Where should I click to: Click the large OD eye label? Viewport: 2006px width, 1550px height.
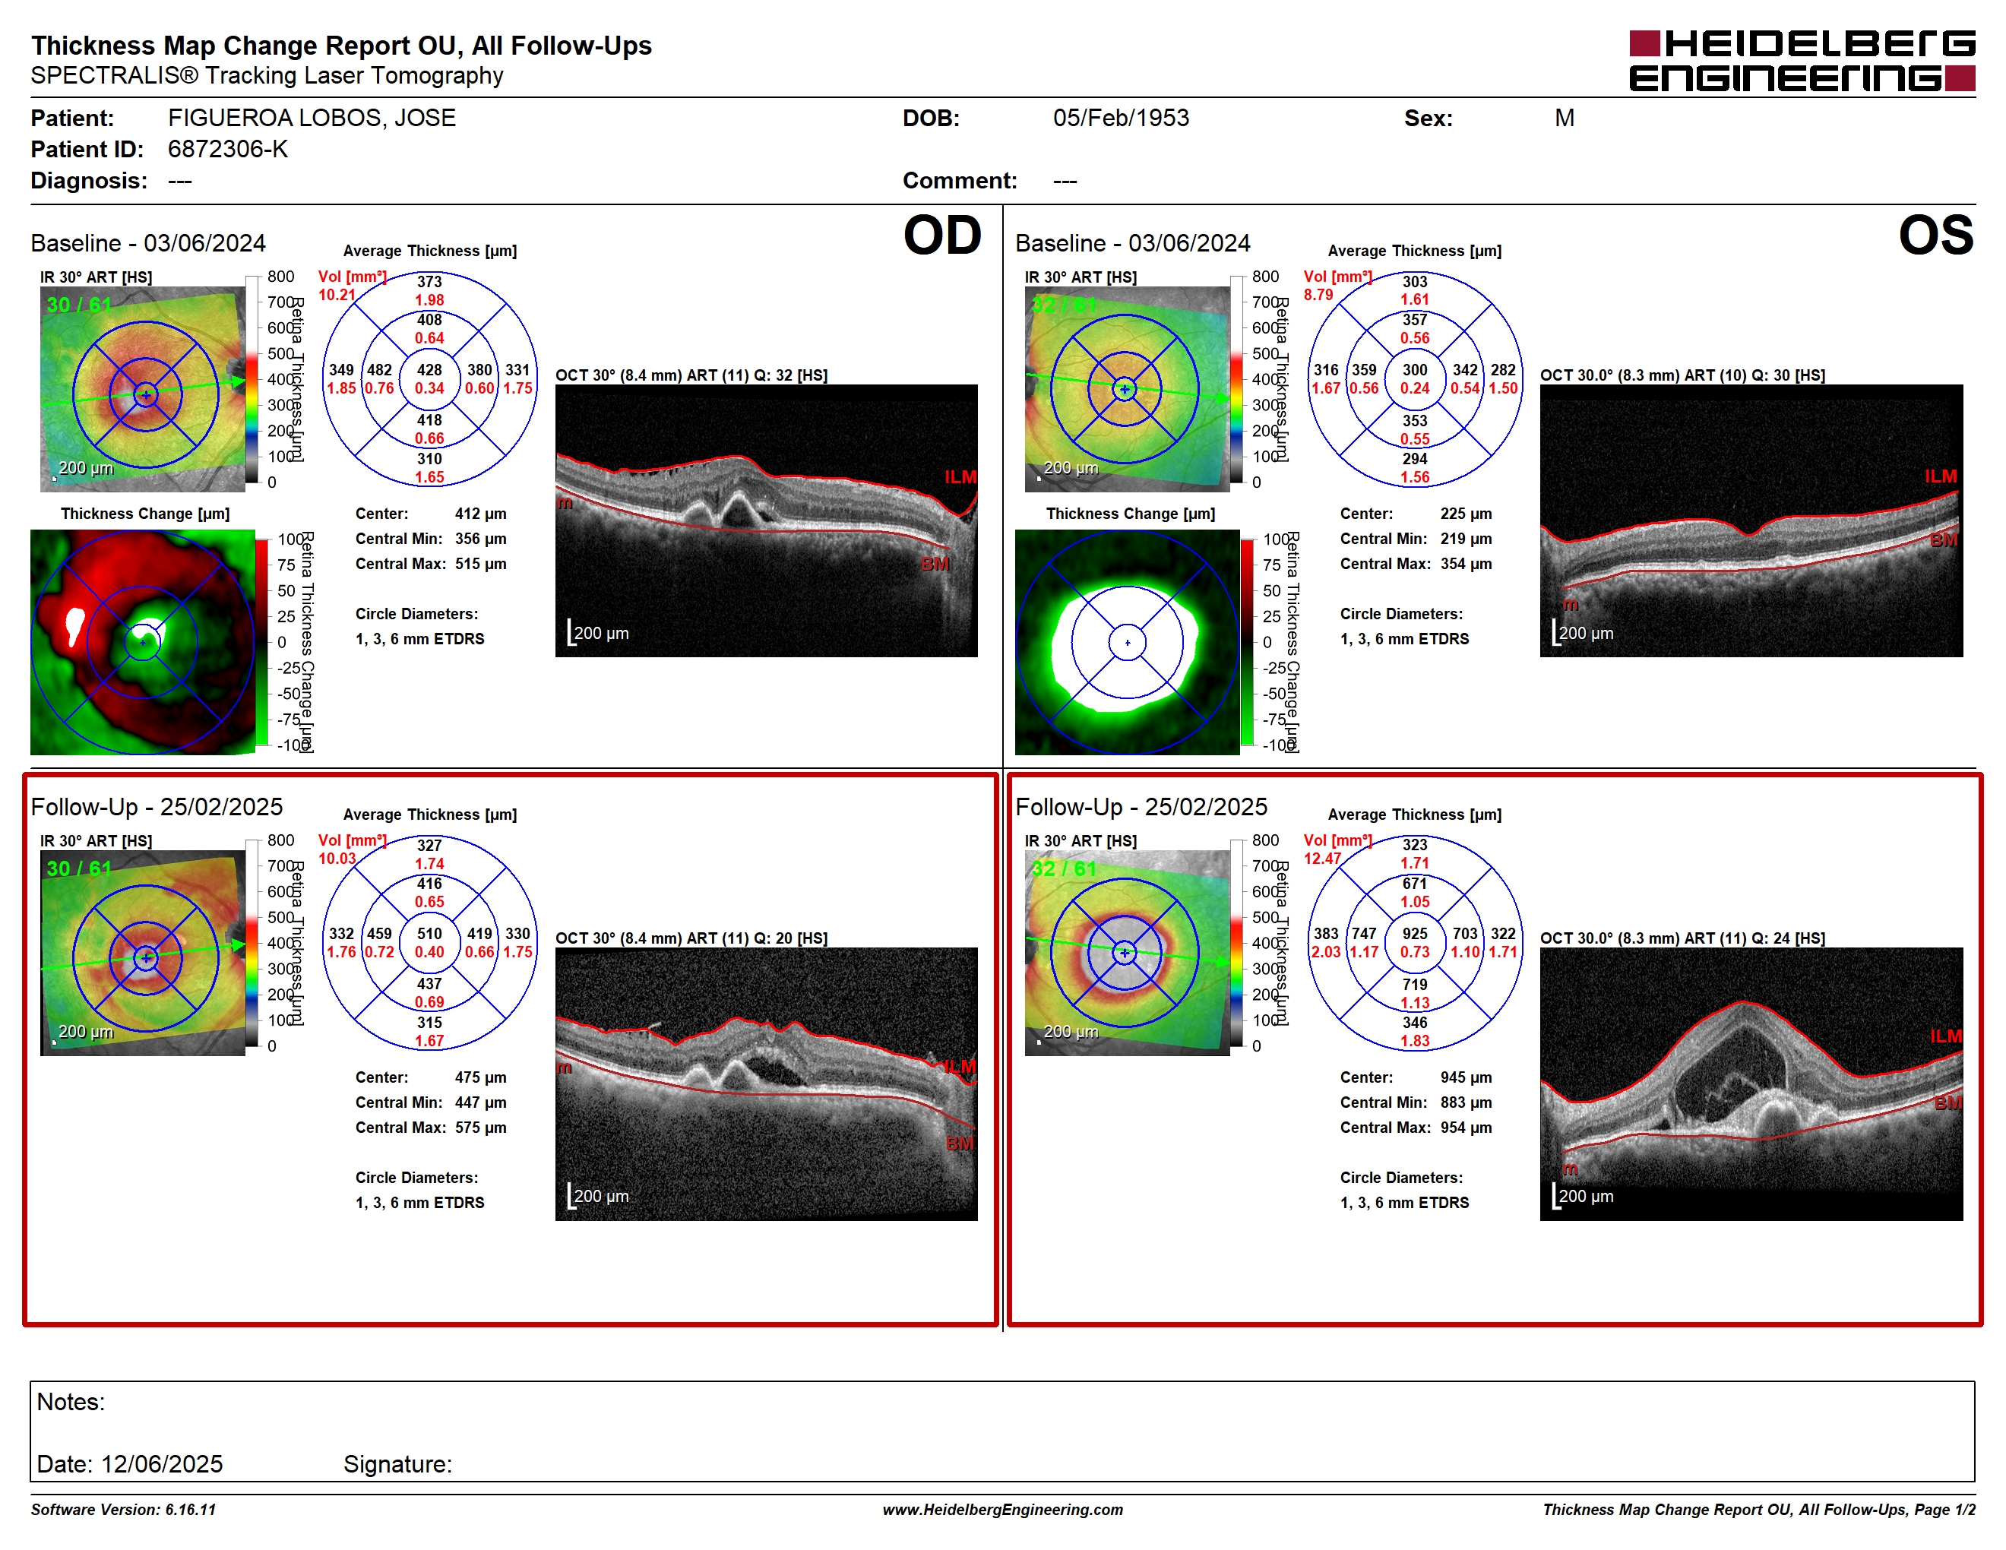[942, 236]
